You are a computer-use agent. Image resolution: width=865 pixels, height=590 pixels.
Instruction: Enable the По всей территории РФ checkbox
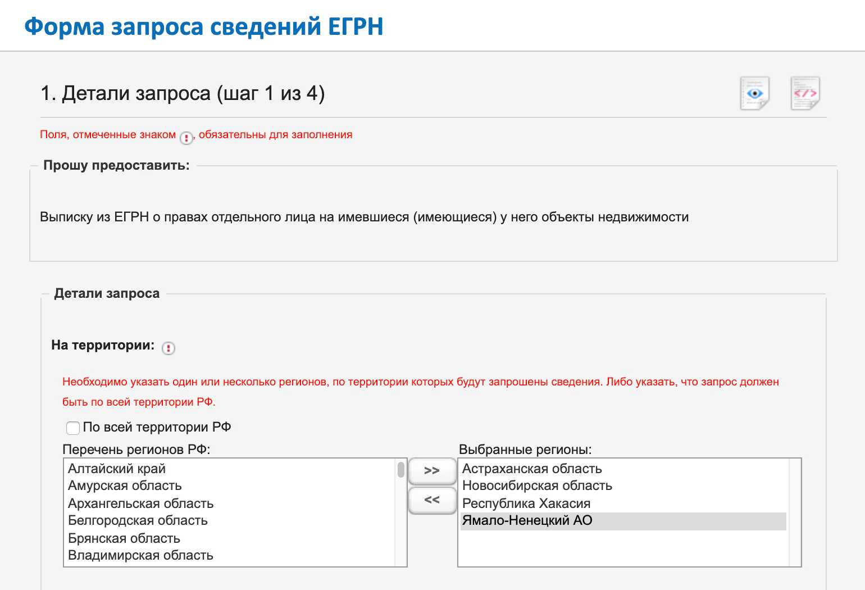tap(73, 428)
